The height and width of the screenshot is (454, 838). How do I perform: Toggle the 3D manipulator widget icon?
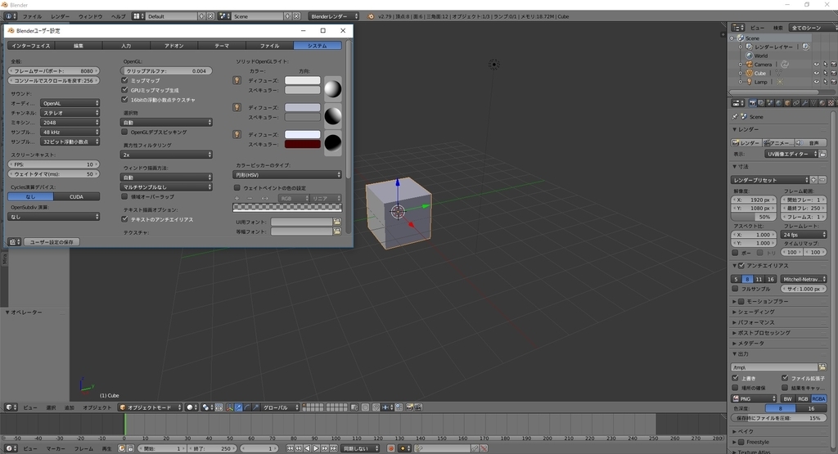[x=230, y=407]
